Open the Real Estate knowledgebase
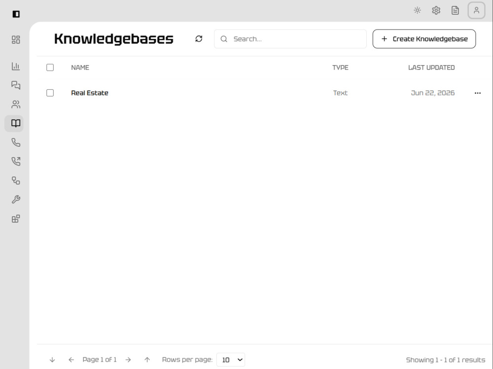Image resolution: width=493 pixels, height=369 pixels. [x=90, y=93]
